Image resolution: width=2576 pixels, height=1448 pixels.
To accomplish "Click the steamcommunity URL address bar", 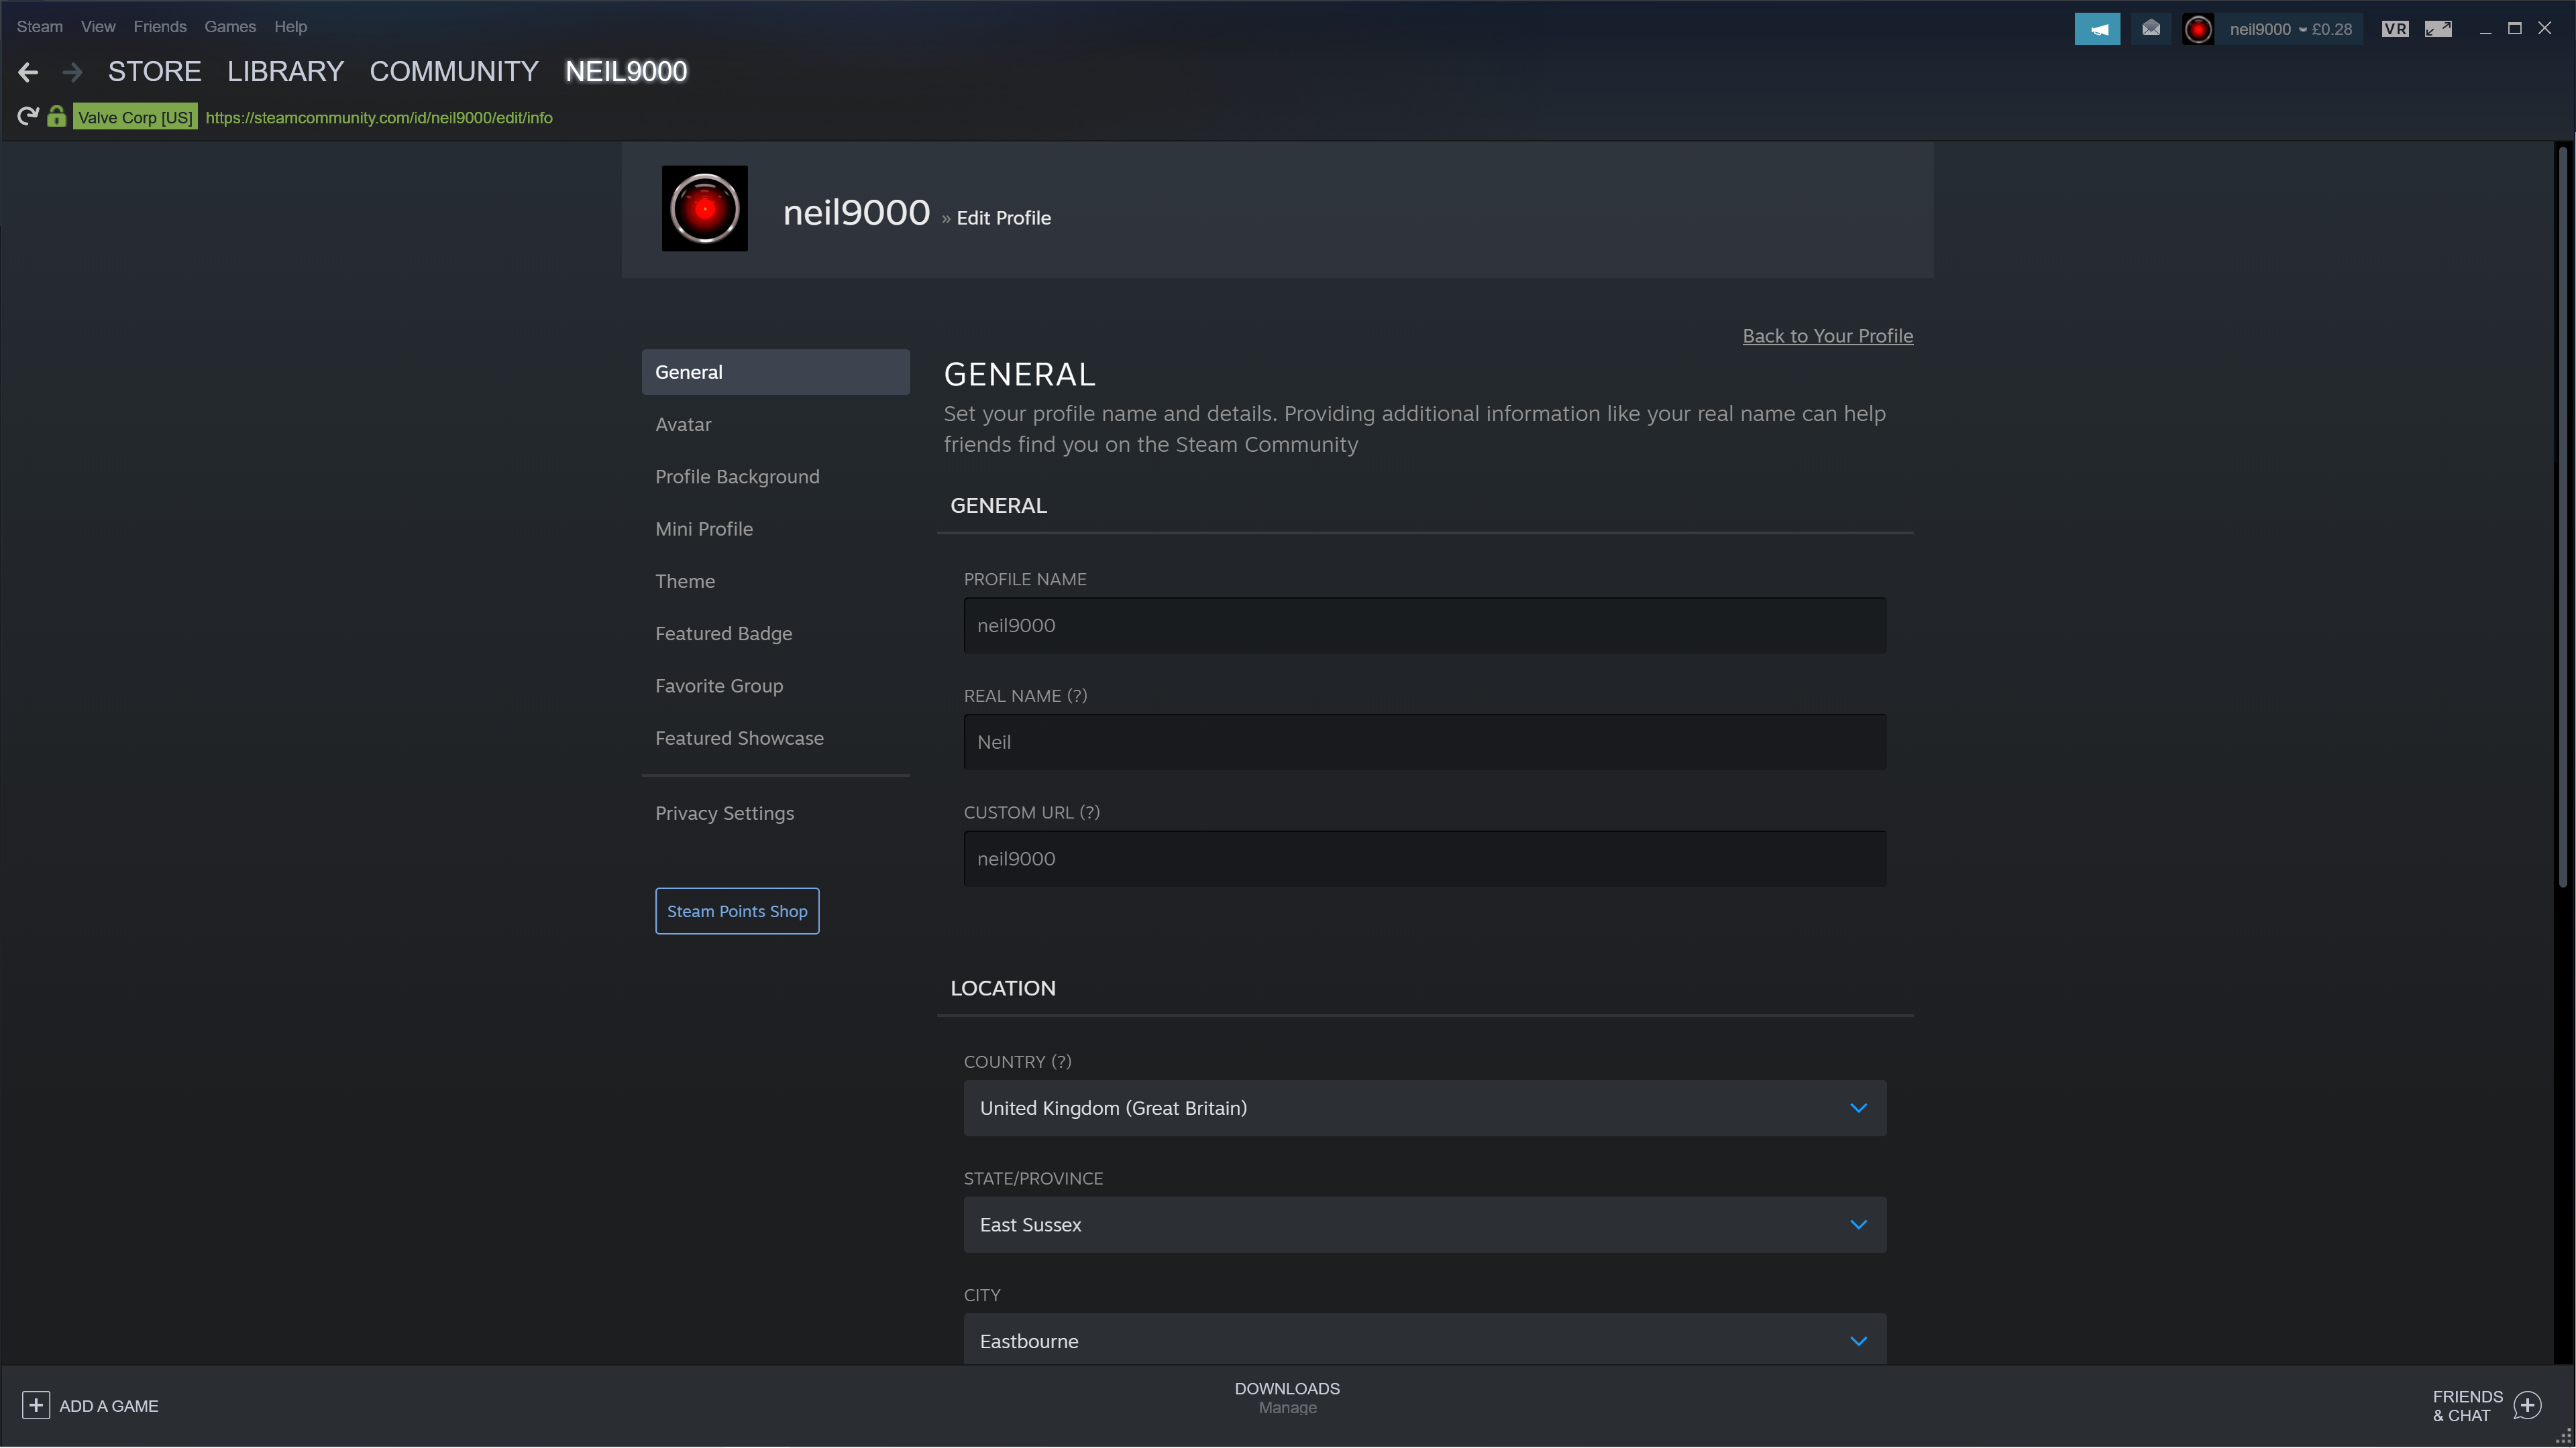I will [379, 117].
